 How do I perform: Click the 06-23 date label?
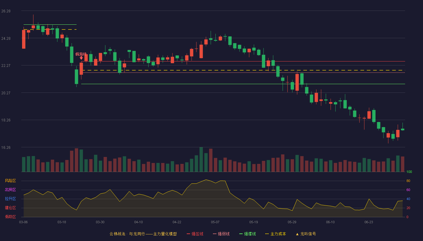369,222
